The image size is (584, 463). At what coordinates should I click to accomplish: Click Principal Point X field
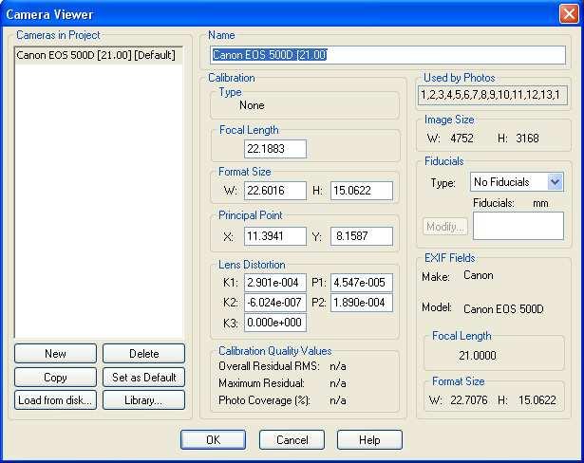coord(275,236)
